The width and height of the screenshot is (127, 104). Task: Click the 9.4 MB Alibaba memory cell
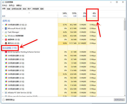click(73, 93)
